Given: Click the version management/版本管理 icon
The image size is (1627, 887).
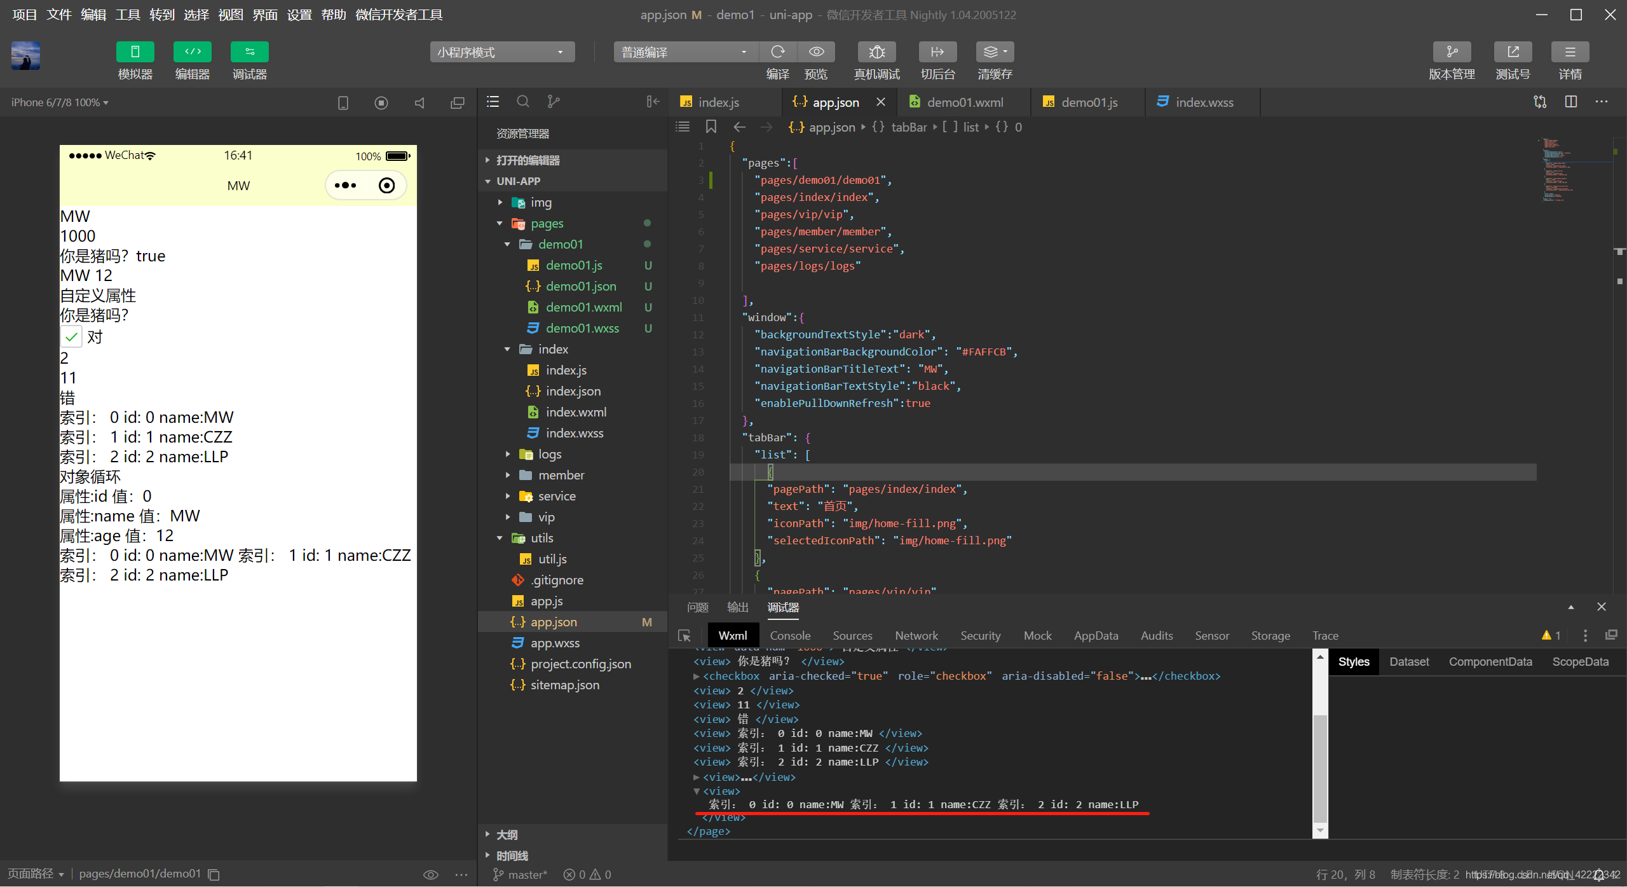Looking at the screenshot, I should [x=1452, y=52].
